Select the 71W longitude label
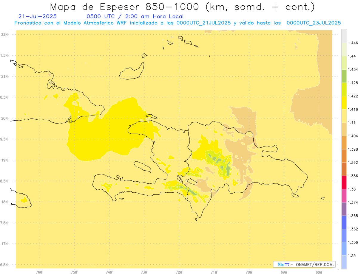The width and height of the screenshot is (358, 276). 214,272
